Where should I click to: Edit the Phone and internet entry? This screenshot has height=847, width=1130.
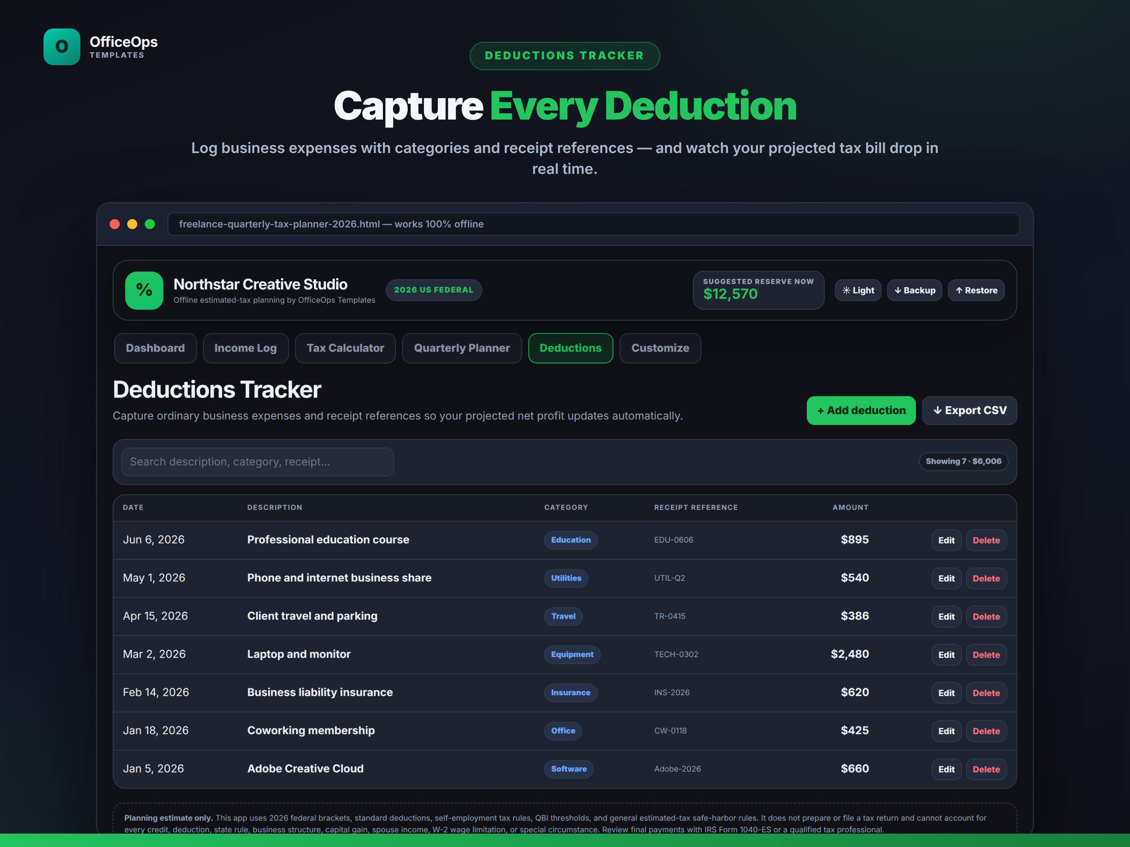946,578
